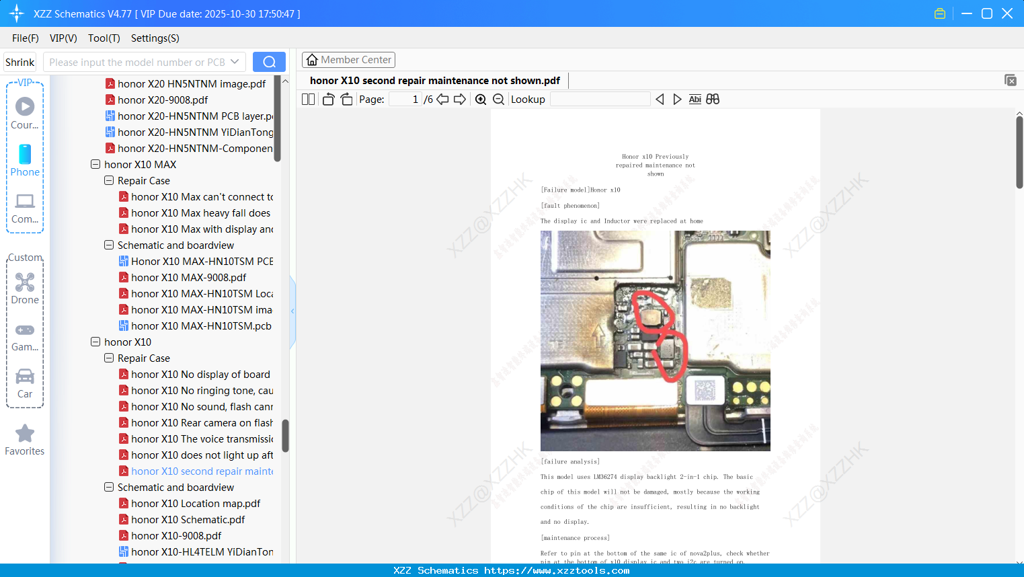Image resolution: width=1024 pixels, height=577 pixels.
Task: Click the file tree vertical scrollbar thumb
Action: 285,436
